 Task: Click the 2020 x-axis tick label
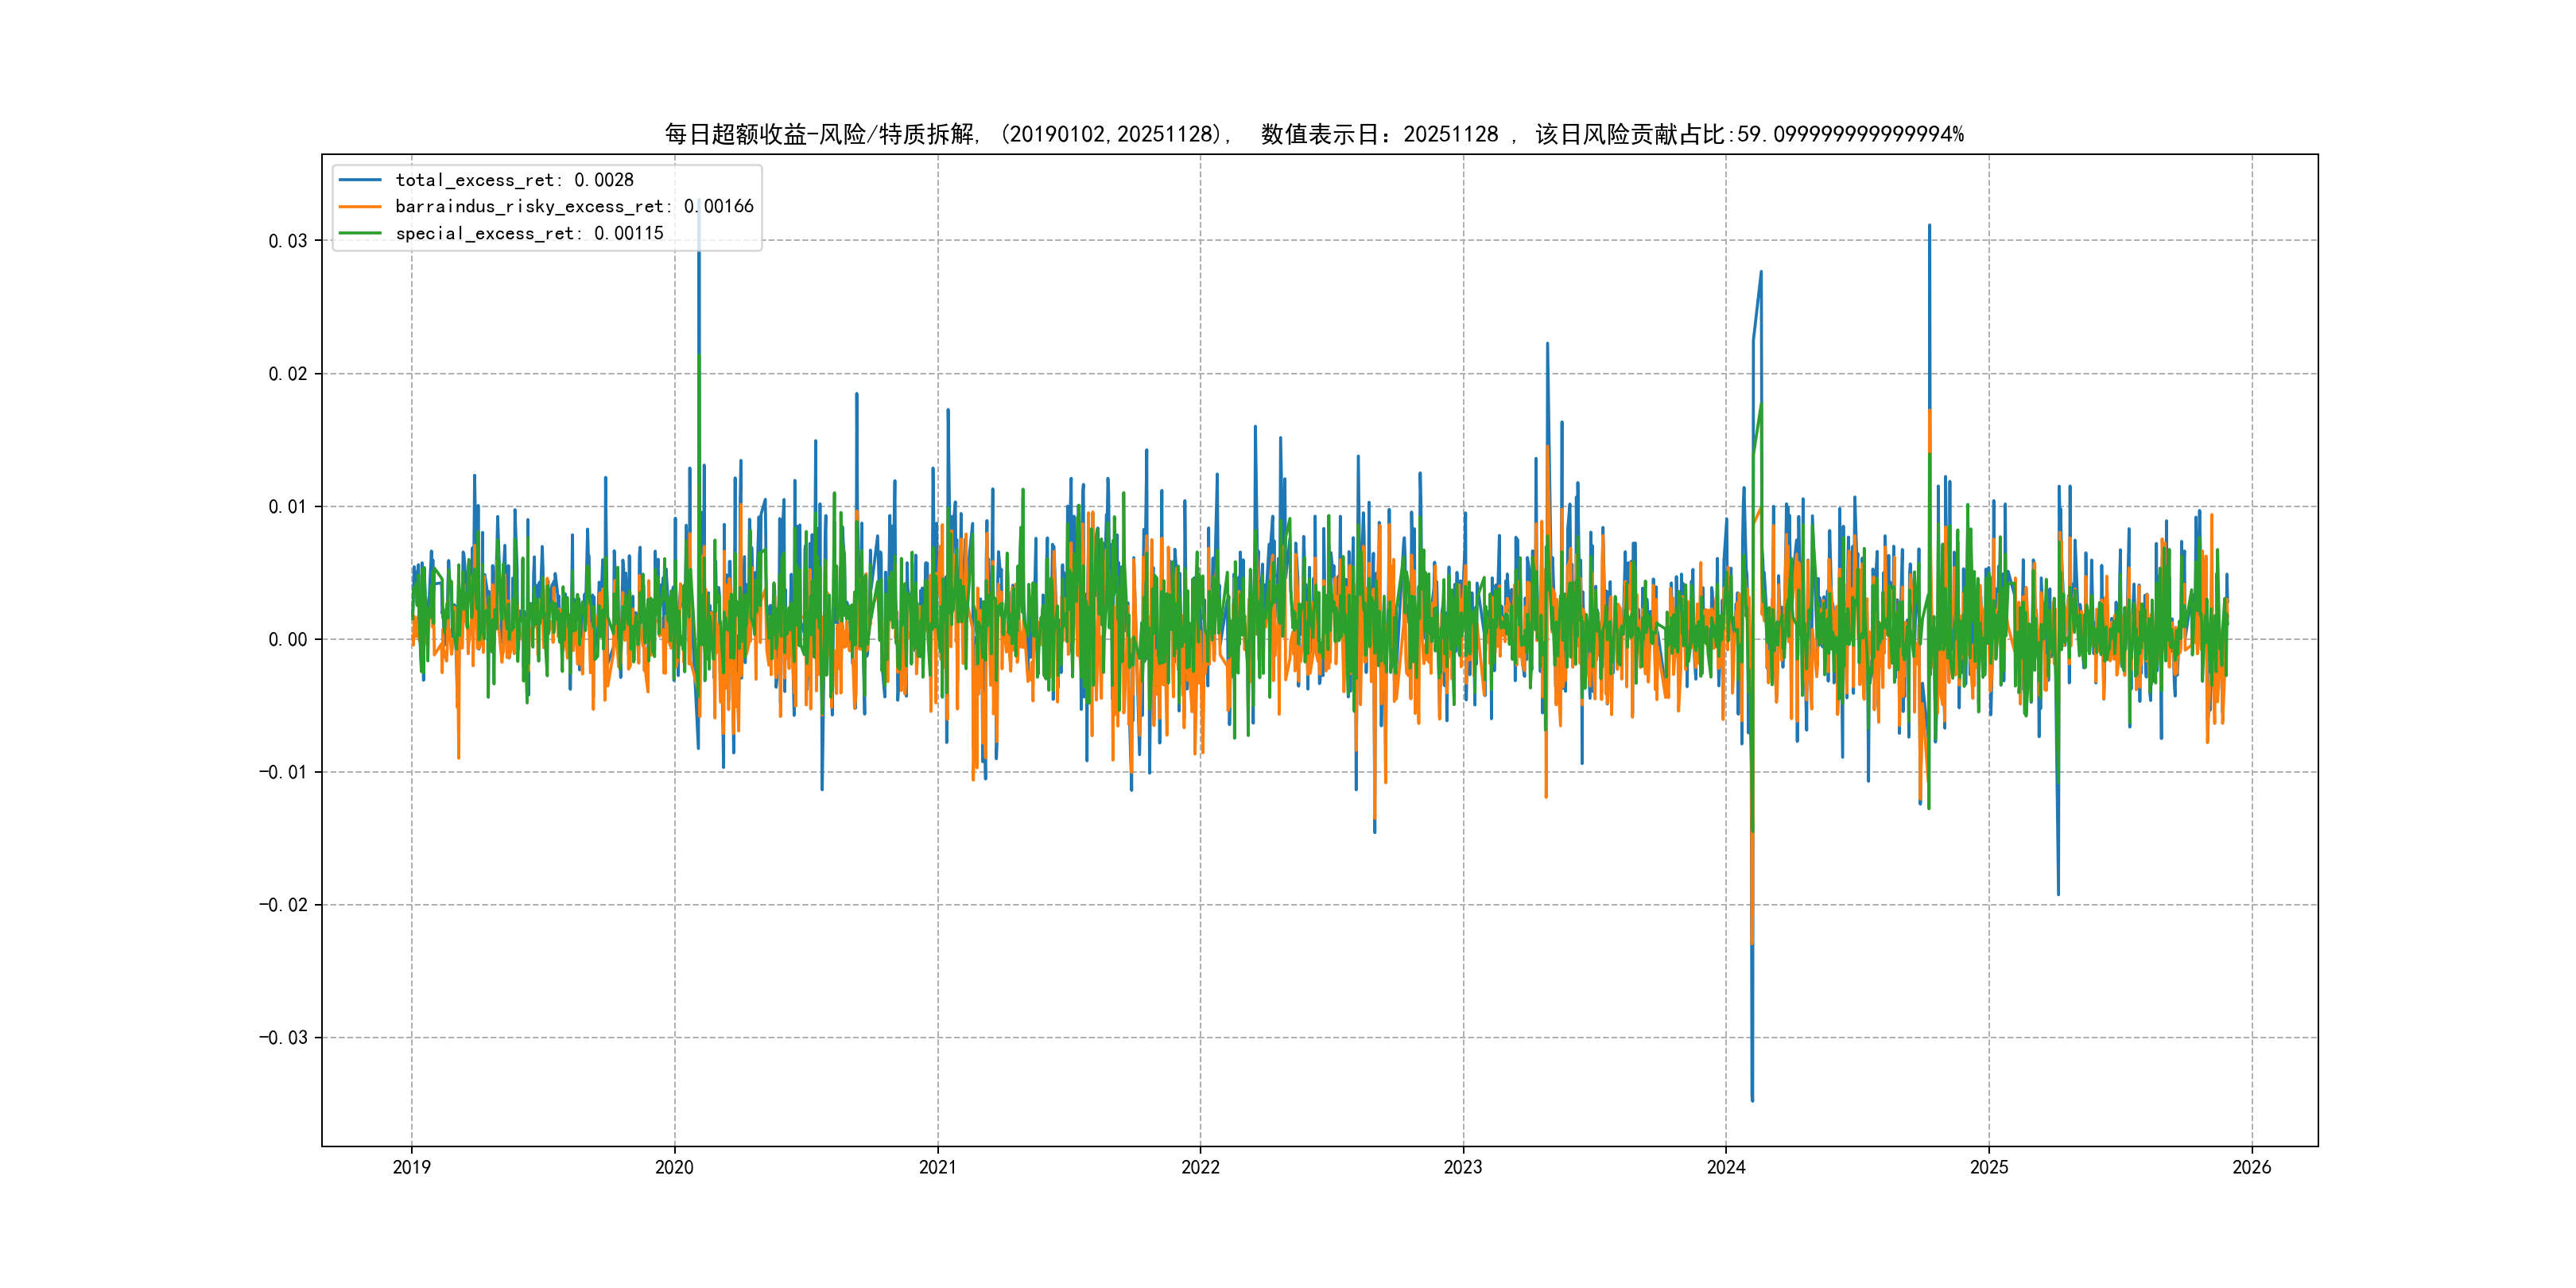[674, 1167]
